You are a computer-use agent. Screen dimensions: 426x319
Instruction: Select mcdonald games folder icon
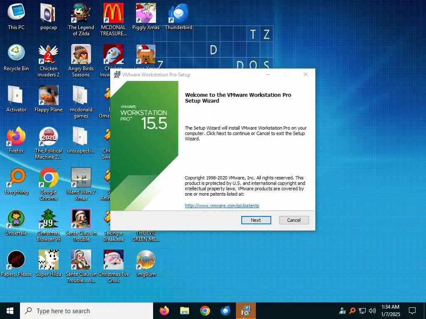pos(81,102)
